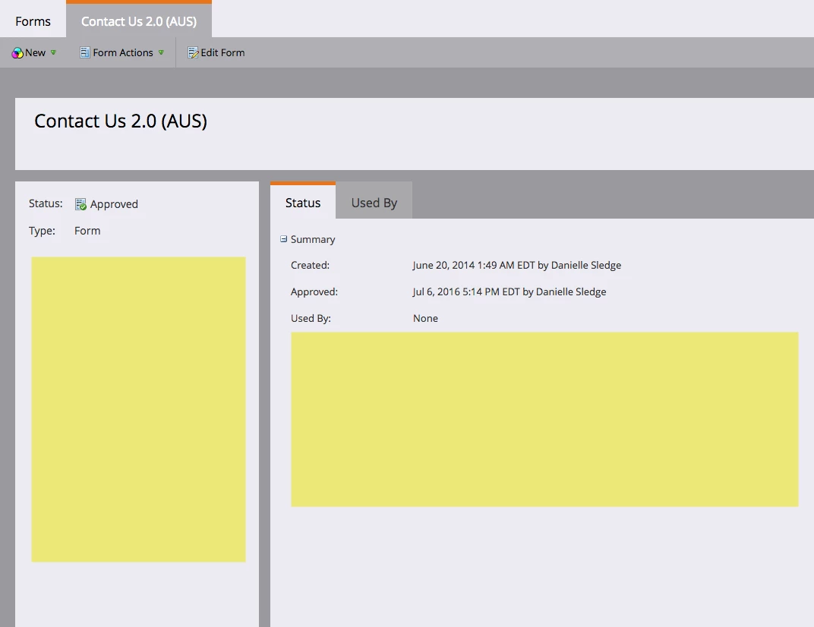Select the Contact Us 2.0 (AUS) tab
Image resolution: width=814 pixels, height=627 pixels.
[x=139, y=20]
